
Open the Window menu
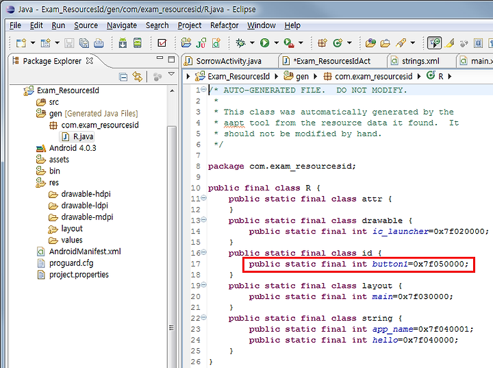tap(262, 25)
